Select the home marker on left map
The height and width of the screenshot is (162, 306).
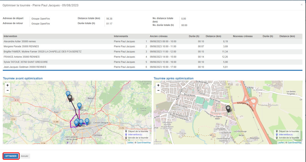70,98
